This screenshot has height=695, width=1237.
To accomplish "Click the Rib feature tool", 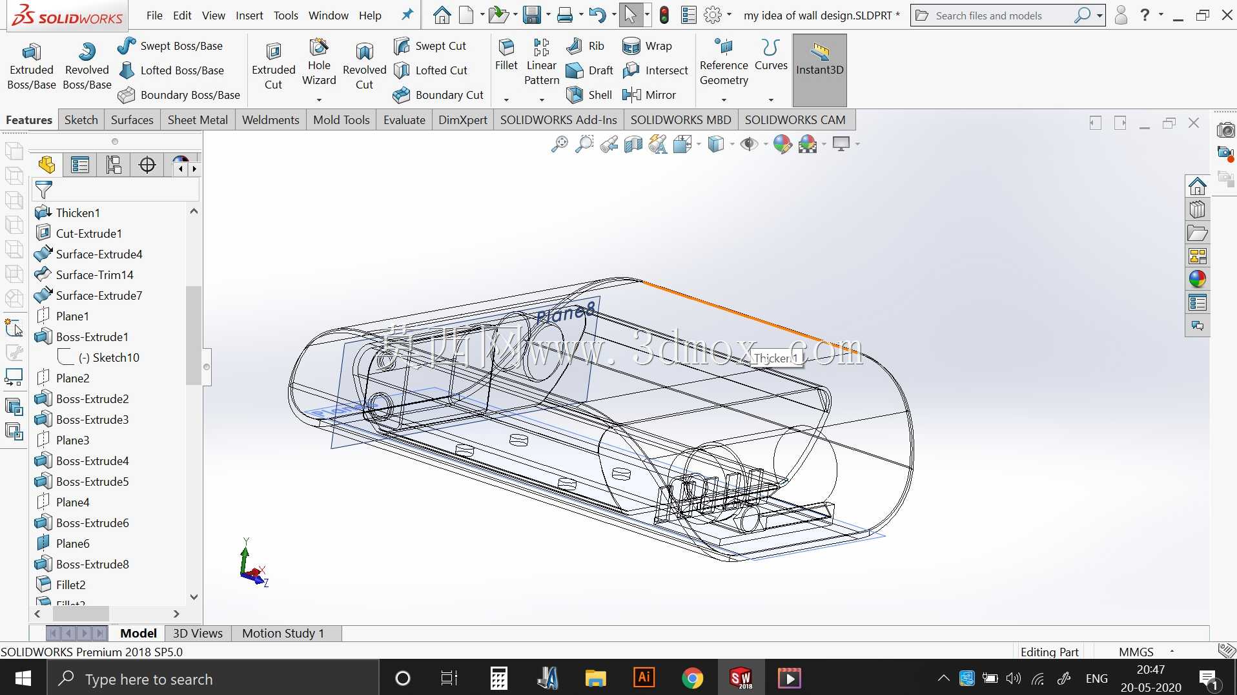I will coord(585,46).
